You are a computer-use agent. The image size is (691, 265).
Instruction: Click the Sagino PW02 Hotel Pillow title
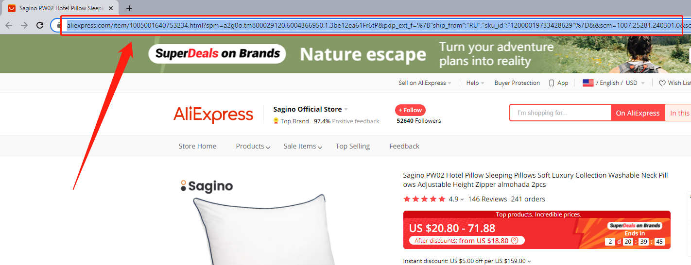coord(536,180)
